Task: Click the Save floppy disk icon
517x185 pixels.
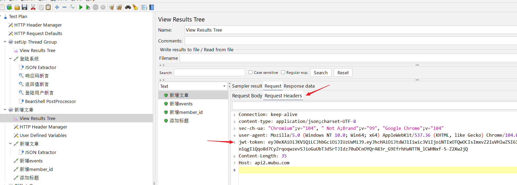Action: (24, 7)
